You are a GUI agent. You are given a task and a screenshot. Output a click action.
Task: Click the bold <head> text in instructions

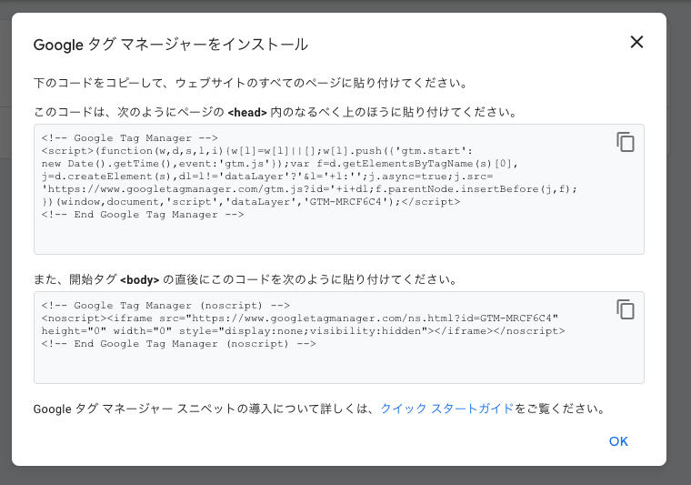pyautogui.click(x=247, y=113)
